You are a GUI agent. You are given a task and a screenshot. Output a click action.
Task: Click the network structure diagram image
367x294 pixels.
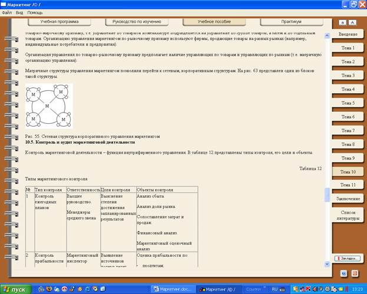[x=49, y=106]
